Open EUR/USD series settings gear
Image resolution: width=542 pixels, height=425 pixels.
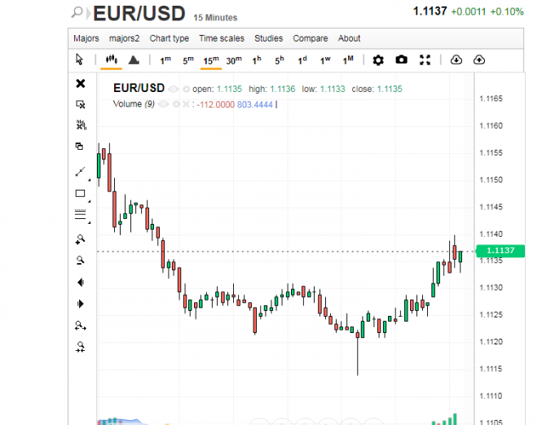pos(187,90)
